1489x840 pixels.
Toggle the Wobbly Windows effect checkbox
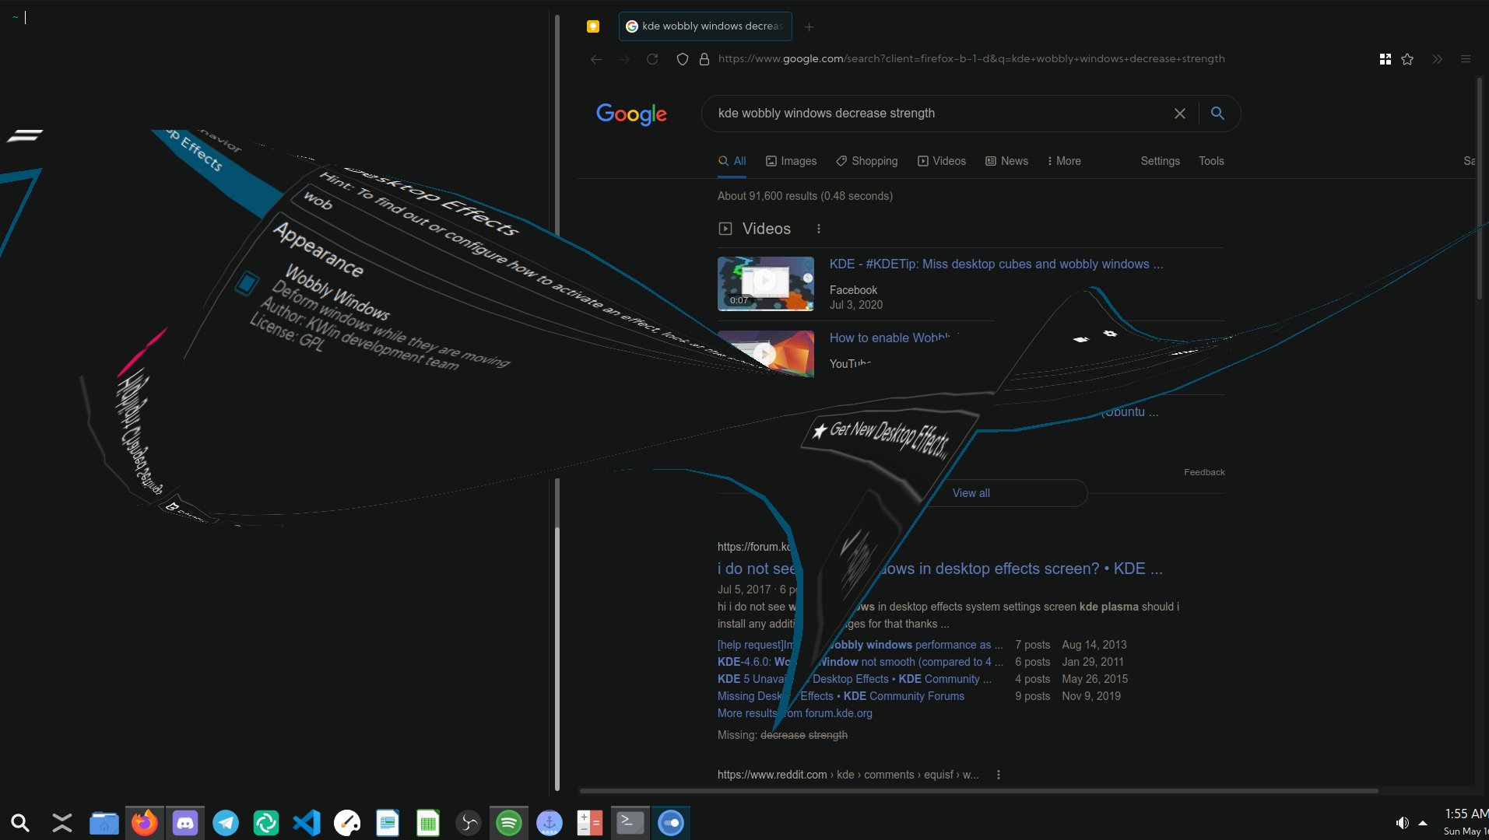tap(247, 283)
